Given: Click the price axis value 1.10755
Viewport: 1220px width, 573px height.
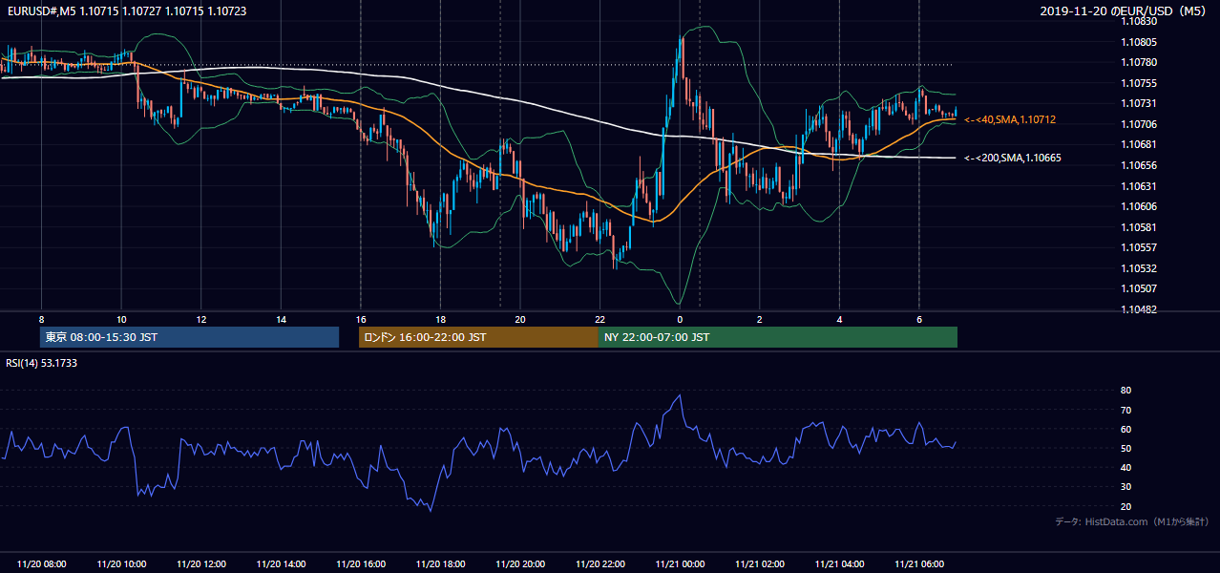Looking at the screenshot, I should 1139,83.
